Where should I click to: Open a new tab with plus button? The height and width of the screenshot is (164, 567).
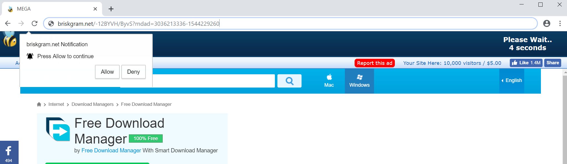111,9
